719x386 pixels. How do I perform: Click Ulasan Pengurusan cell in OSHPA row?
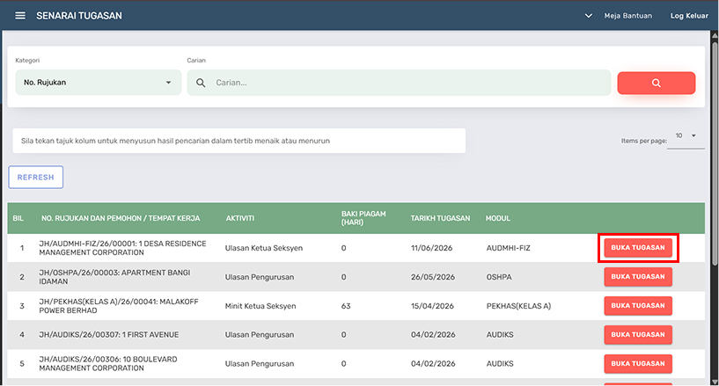click(260, 277)
